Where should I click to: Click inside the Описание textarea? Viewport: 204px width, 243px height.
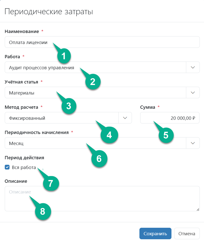pos(102,198)
